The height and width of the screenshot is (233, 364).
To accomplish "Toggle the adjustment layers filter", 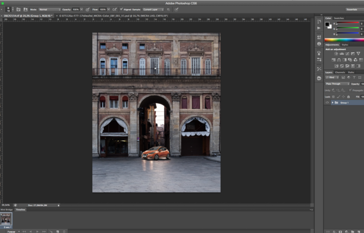I will [348, 77].
